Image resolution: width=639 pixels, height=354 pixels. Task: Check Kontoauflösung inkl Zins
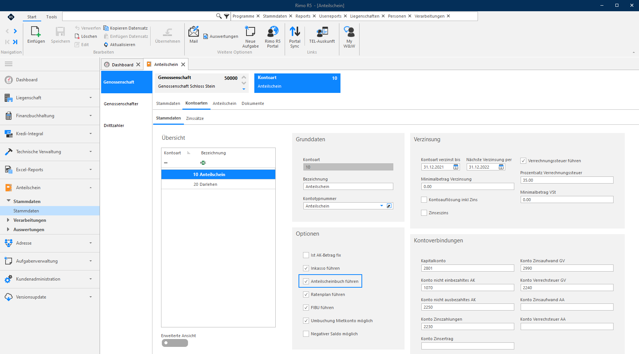(x=424, y=200)
